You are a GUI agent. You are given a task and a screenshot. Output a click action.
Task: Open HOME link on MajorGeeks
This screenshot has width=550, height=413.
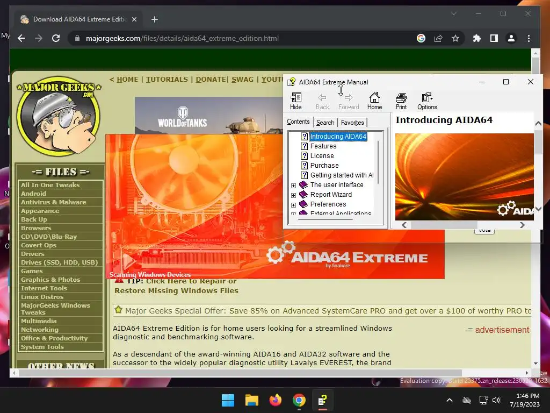[127, 80]
